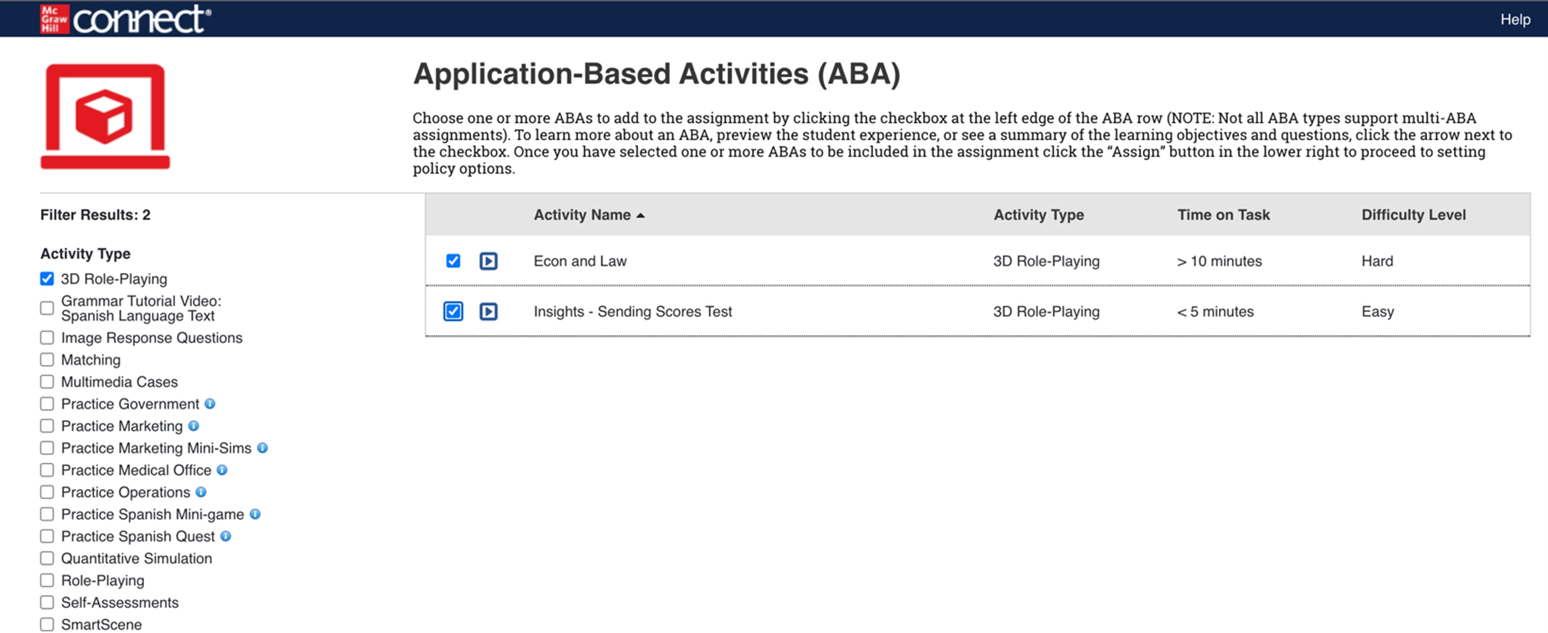The image size is (1548, 633).
Task: Click the Easy difficulty cell
Action: click(x=1378, y=311)
